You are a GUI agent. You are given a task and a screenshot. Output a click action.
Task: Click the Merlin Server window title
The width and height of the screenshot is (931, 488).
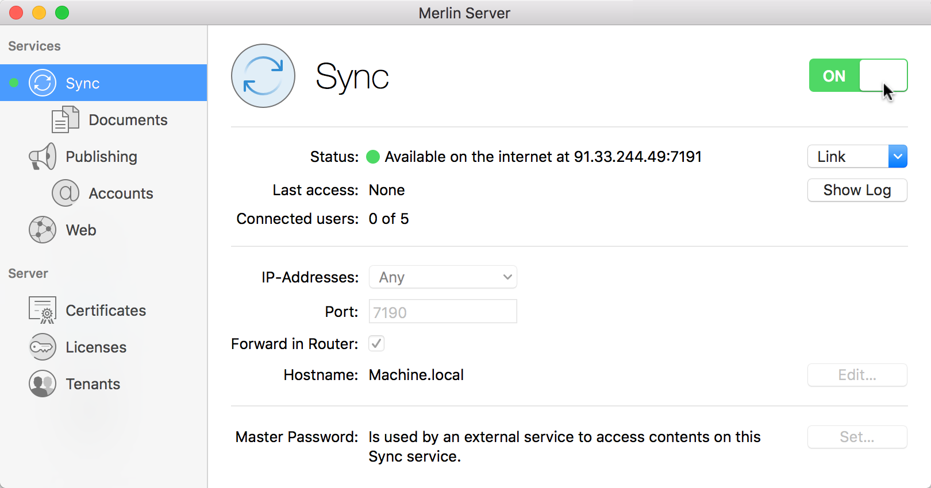(464, 13)
